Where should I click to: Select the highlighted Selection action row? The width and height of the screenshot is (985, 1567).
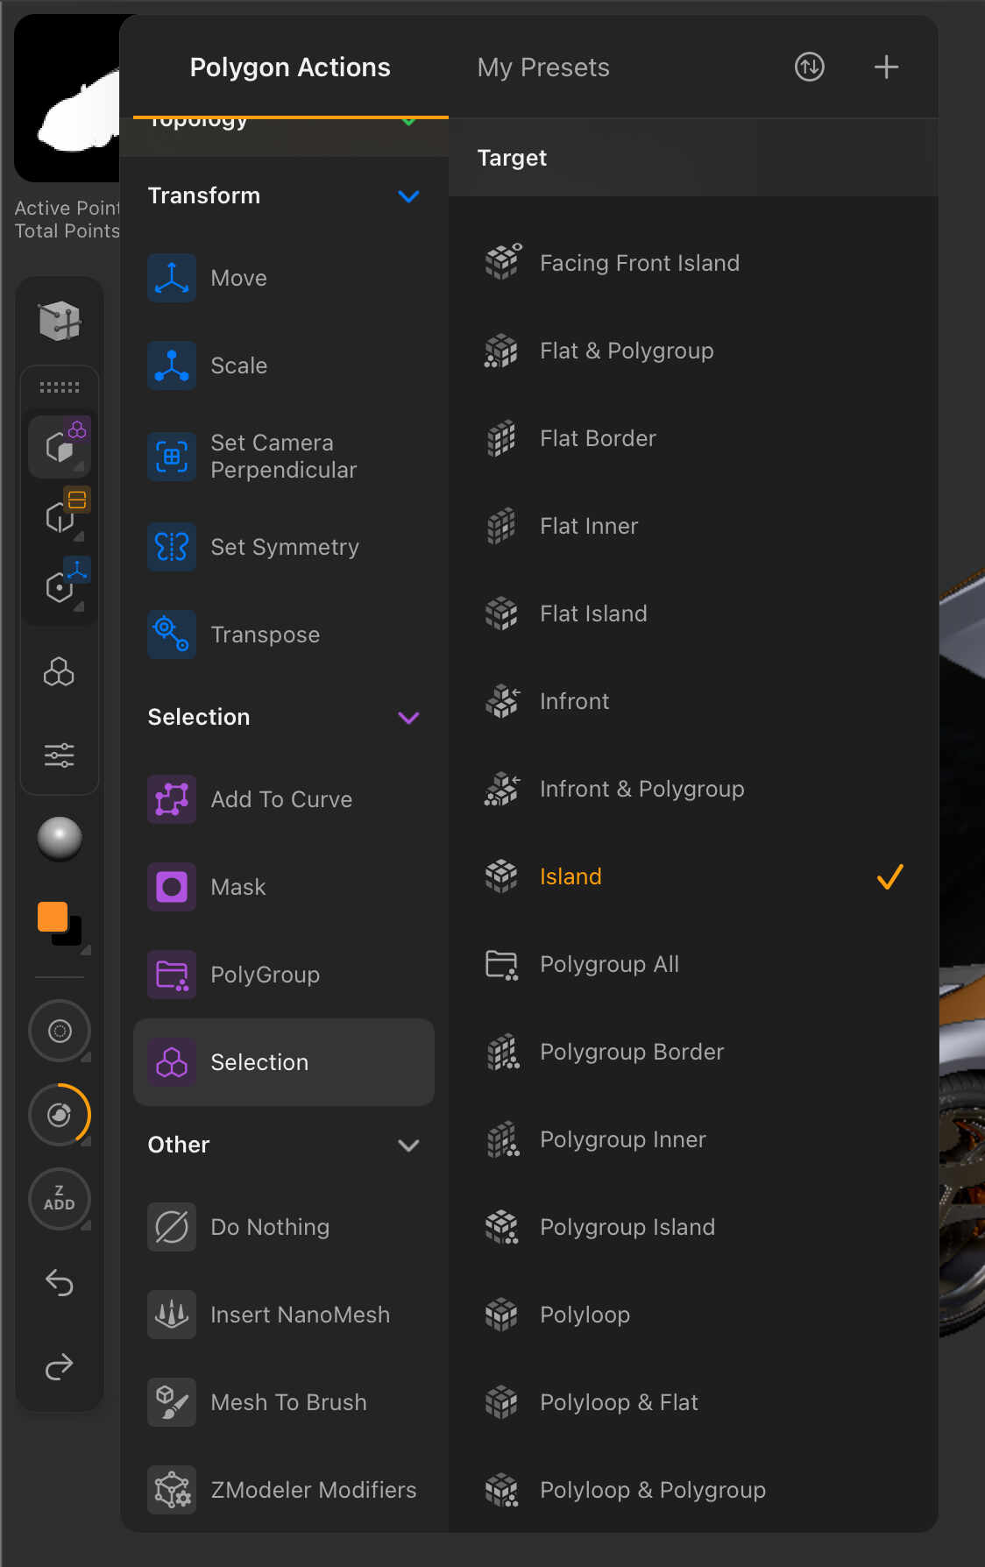tap(283, 1062)
